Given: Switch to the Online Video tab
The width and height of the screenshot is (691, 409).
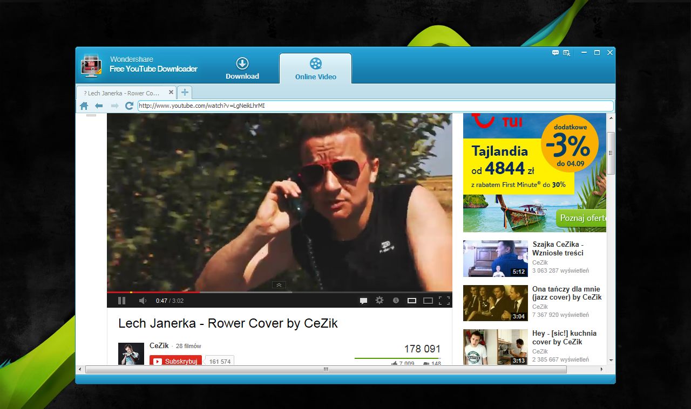Looking at the screenshot, I should click(x=316, y=69).
